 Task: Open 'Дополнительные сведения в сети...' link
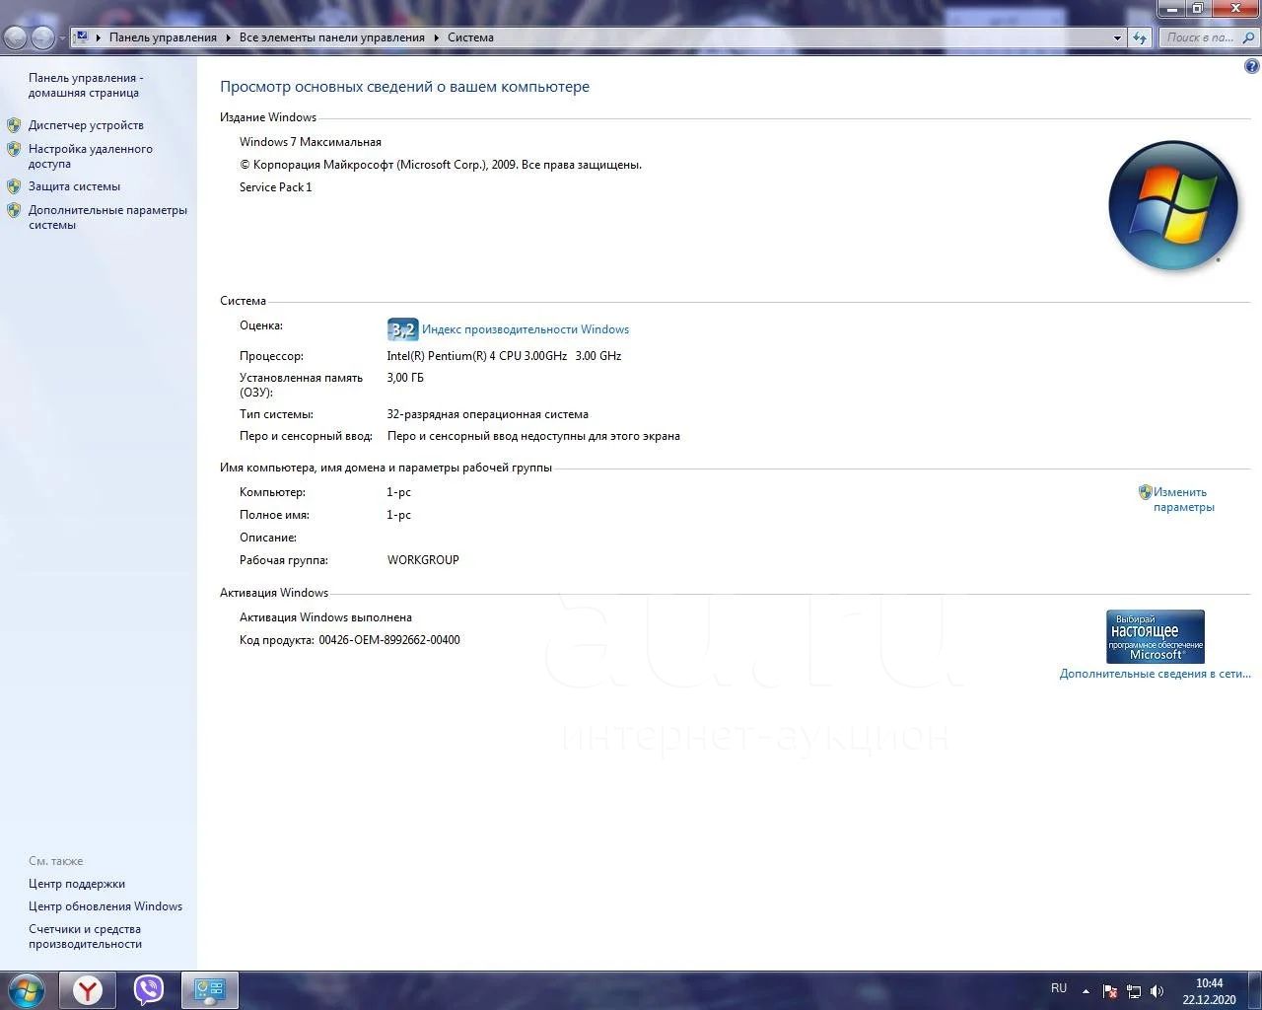[1155, 674]
